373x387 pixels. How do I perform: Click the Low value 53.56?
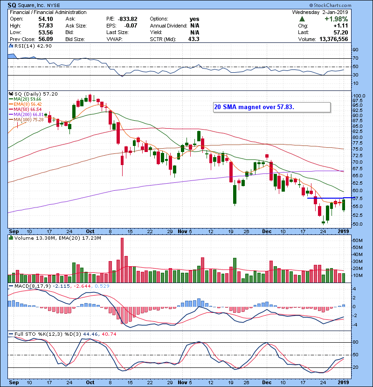coord(46,32)
